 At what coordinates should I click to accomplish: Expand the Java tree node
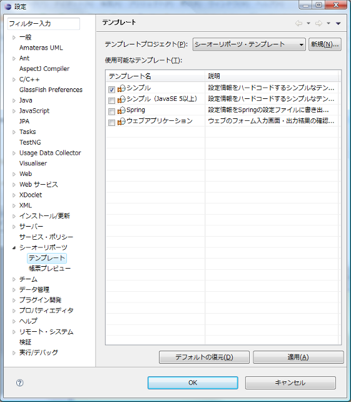click(x=14, y=100)
